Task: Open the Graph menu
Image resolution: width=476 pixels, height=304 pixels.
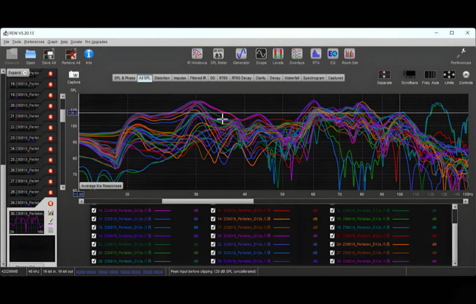Action: 52,42
